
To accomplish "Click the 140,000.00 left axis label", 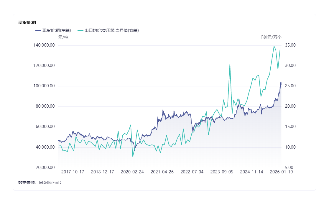I will click(44, 45).
